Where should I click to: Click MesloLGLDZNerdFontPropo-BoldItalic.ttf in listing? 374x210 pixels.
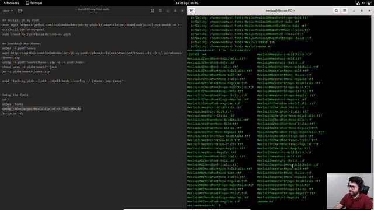pyautogui.click(x=220, y=87)
